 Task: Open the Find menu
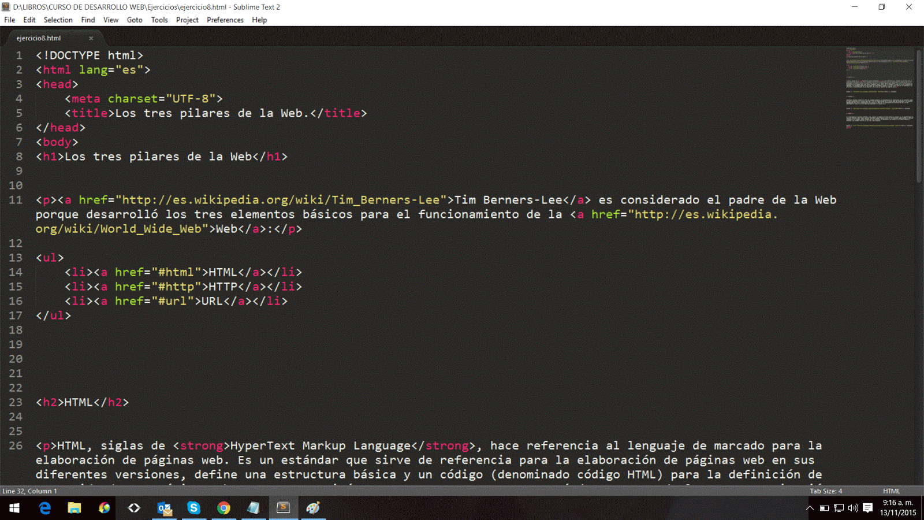(88, 20)
